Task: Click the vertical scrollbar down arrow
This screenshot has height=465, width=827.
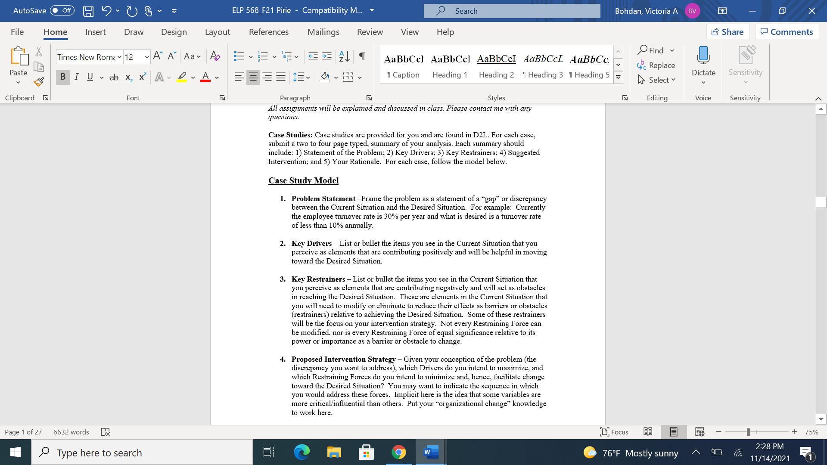Action: click(x=821, y=419)
